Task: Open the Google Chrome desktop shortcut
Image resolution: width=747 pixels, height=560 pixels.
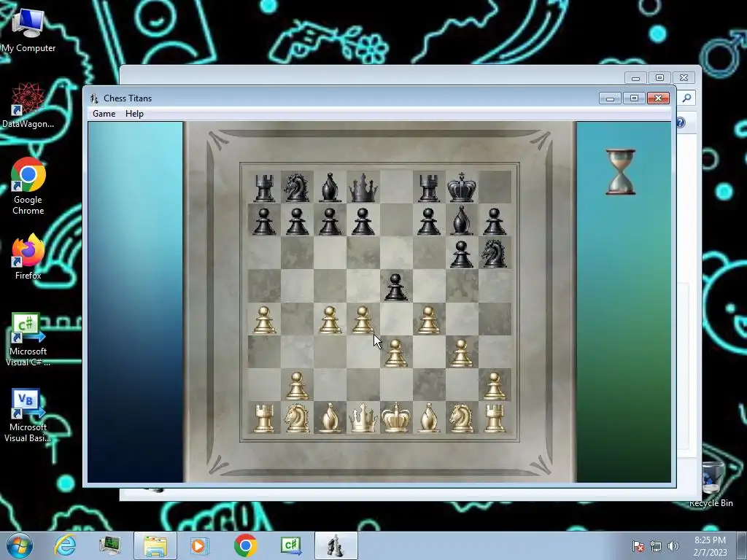Action: 28,186
